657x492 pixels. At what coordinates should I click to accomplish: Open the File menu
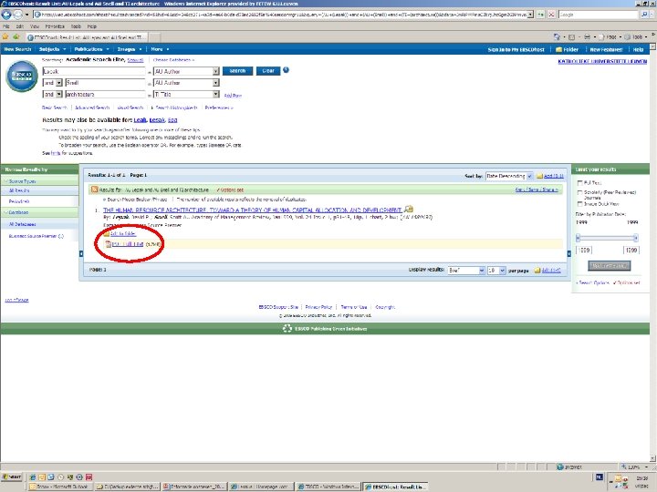[x=6, y=26]
